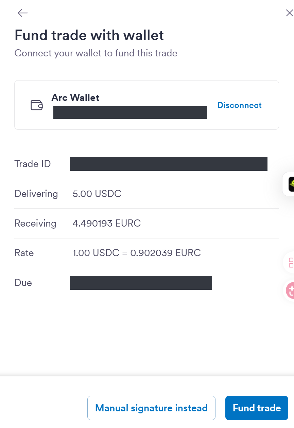Click the 5.00 USDC delivering amount
Screen dimensions: 294x428
click(97, 194)
